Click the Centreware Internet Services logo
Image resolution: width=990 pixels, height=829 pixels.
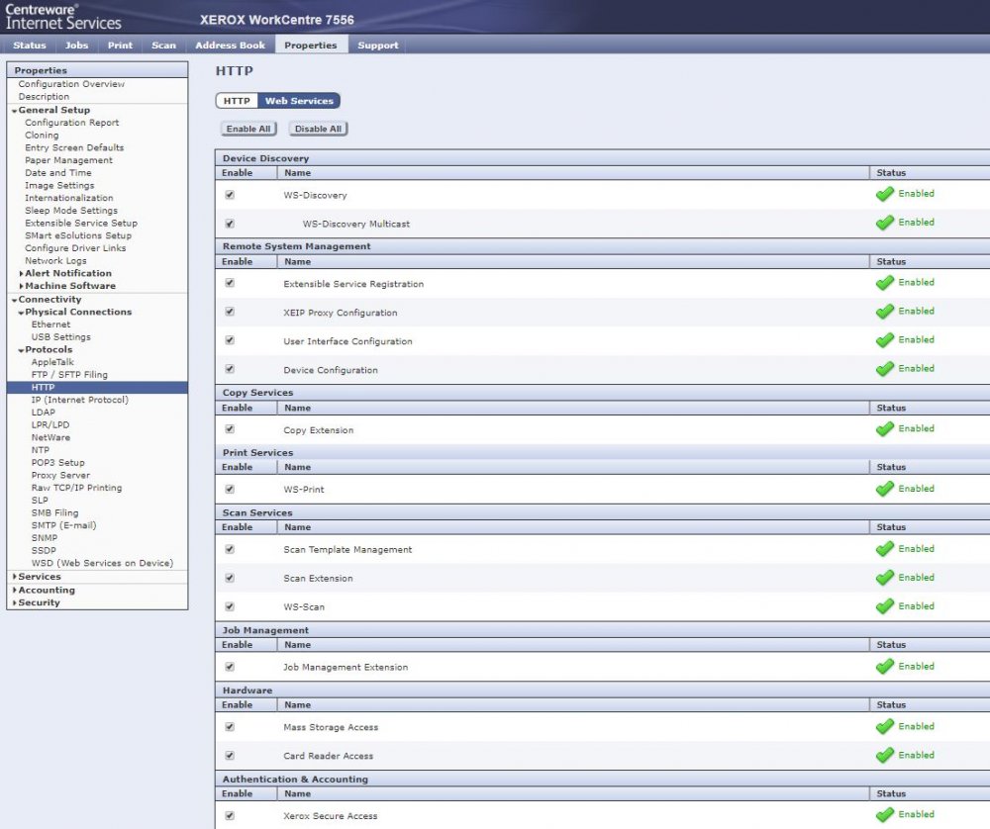(62, 16)
